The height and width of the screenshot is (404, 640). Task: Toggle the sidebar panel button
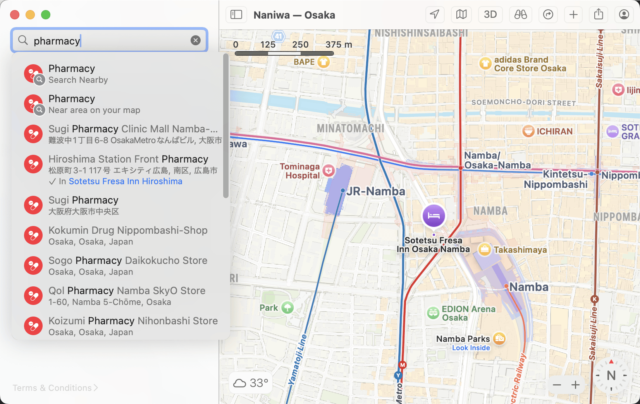[x=236, y=15]
